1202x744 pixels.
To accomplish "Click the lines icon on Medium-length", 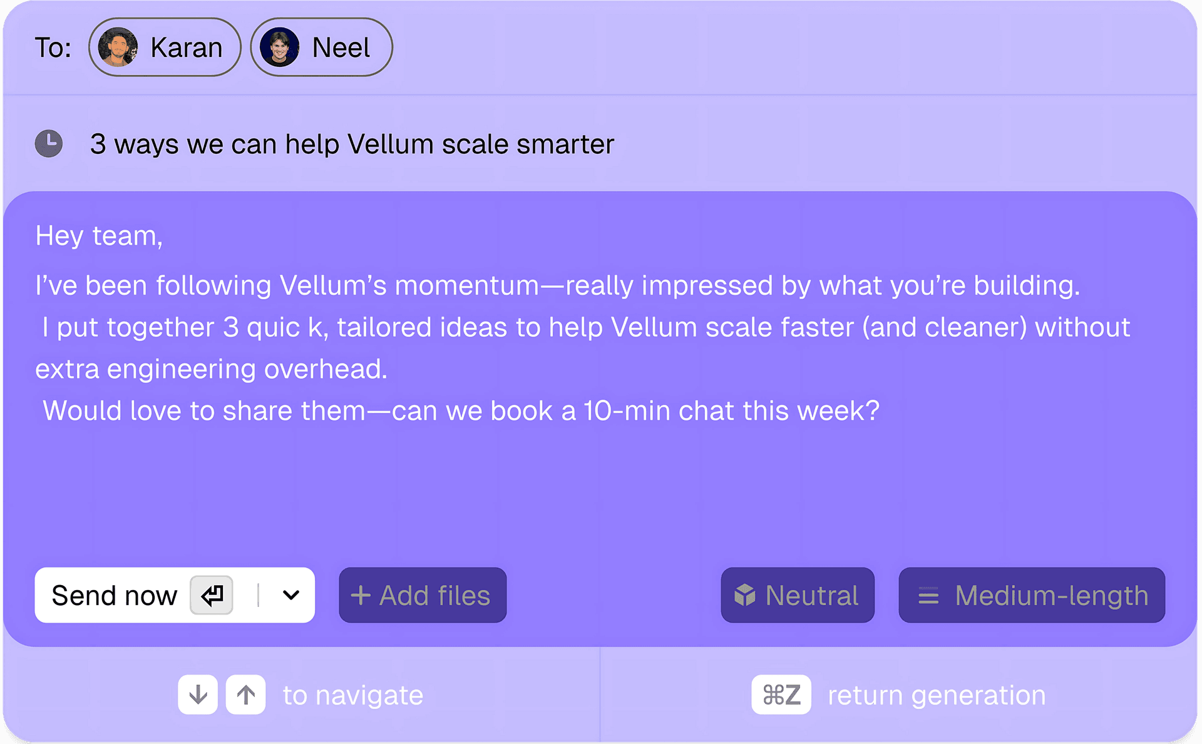I will (x=928, y=596).
